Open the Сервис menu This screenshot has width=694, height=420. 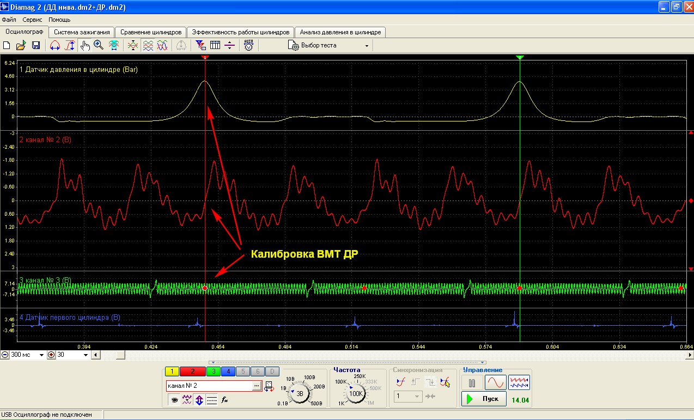(x=33, y=20)
